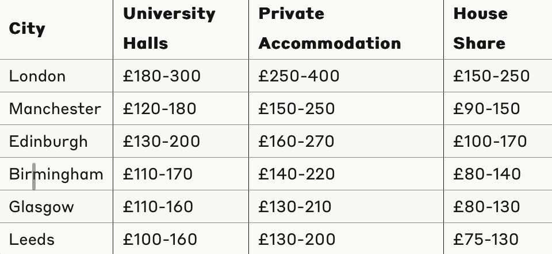Click the City column header
The height and width of the screenshot is (254, 552).
click(x=27, y=29)
